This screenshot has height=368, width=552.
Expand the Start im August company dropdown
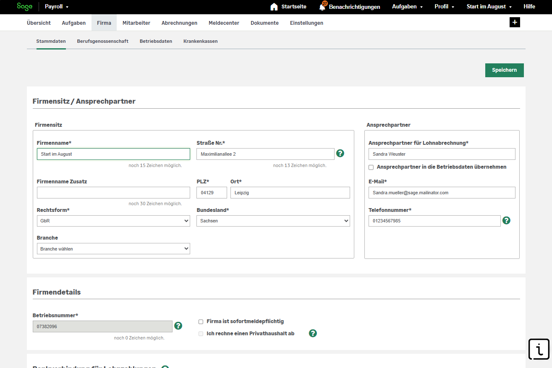(489, 7)
